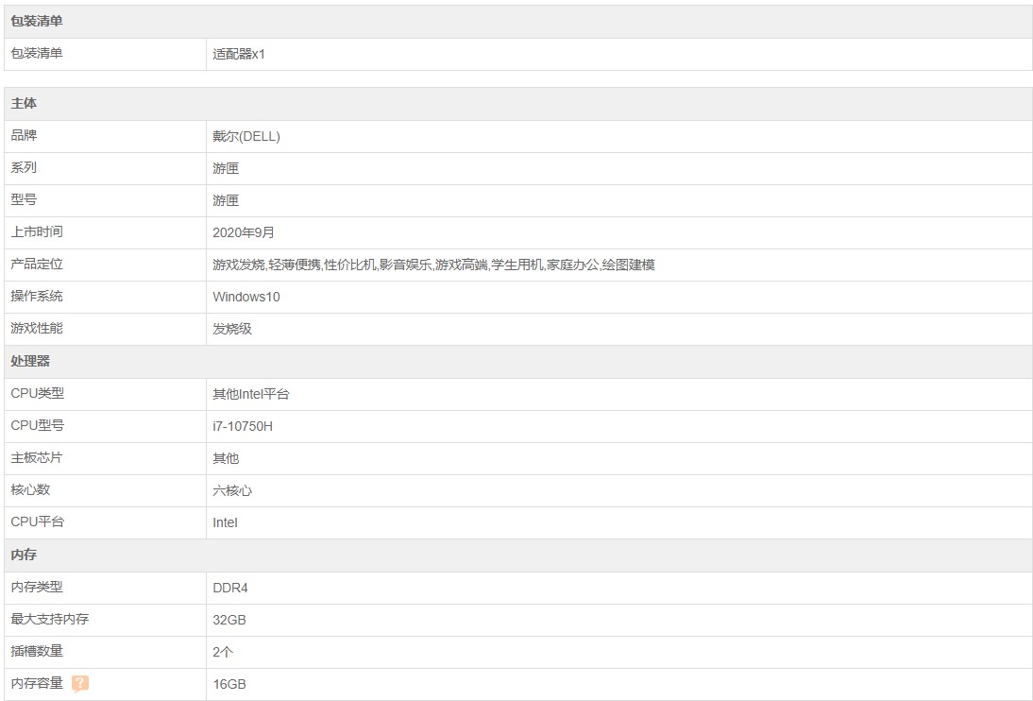Click the 插槽数量 row label
The image size is (1033, 701).
pos(37,651)
